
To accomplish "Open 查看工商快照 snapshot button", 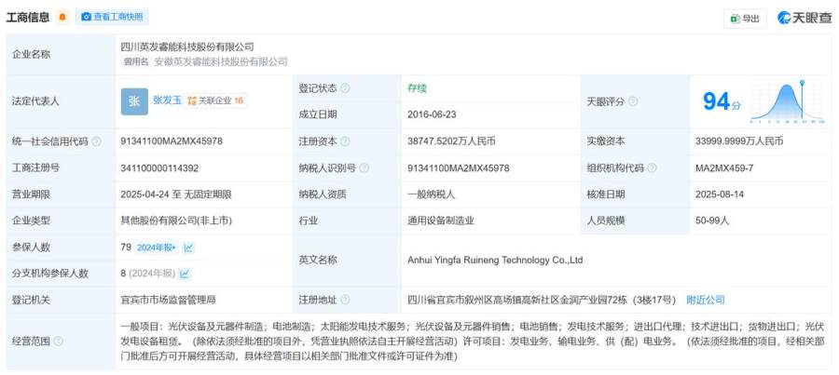I will 112,18.
